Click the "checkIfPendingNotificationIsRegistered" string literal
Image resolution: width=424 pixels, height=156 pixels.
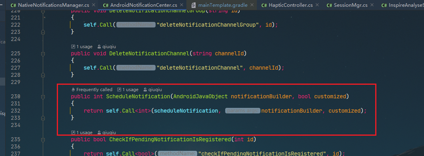262,154
